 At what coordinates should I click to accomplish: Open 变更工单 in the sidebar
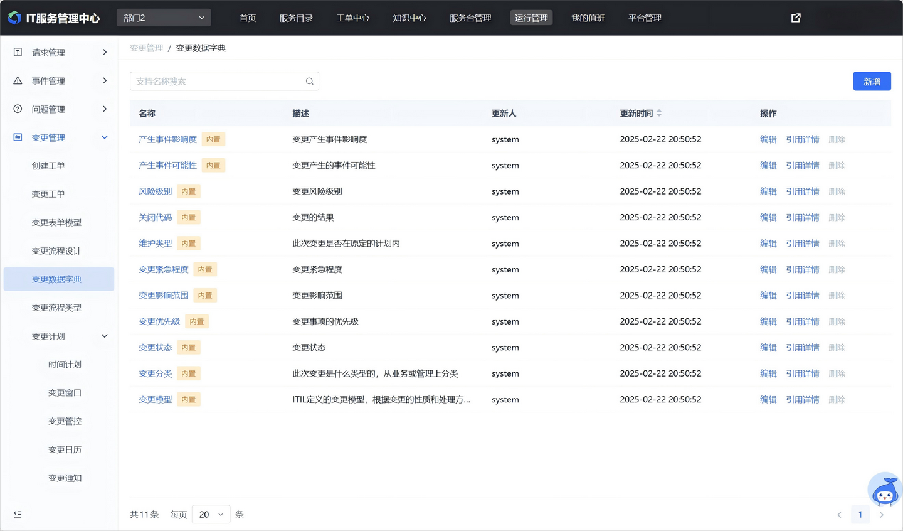tap(48, 194)
